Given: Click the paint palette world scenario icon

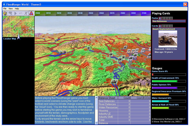Looking at the screenshot, I should tap(5, 13).
